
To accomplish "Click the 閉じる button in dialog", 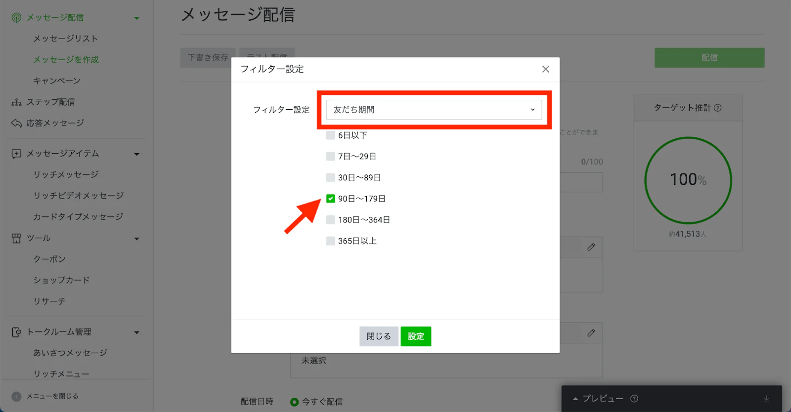I will pyautogui.click(x=379, y=336).
